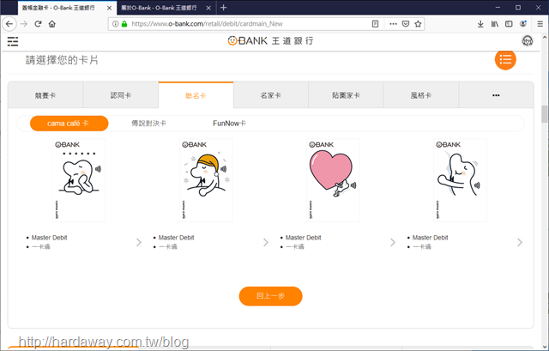Click the green secure padlock icon
Screen dimensions: 549x351
point(124,24)
